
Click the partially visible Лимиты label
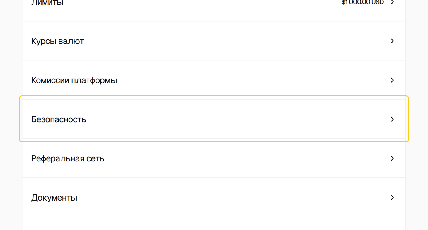[47, 3]
